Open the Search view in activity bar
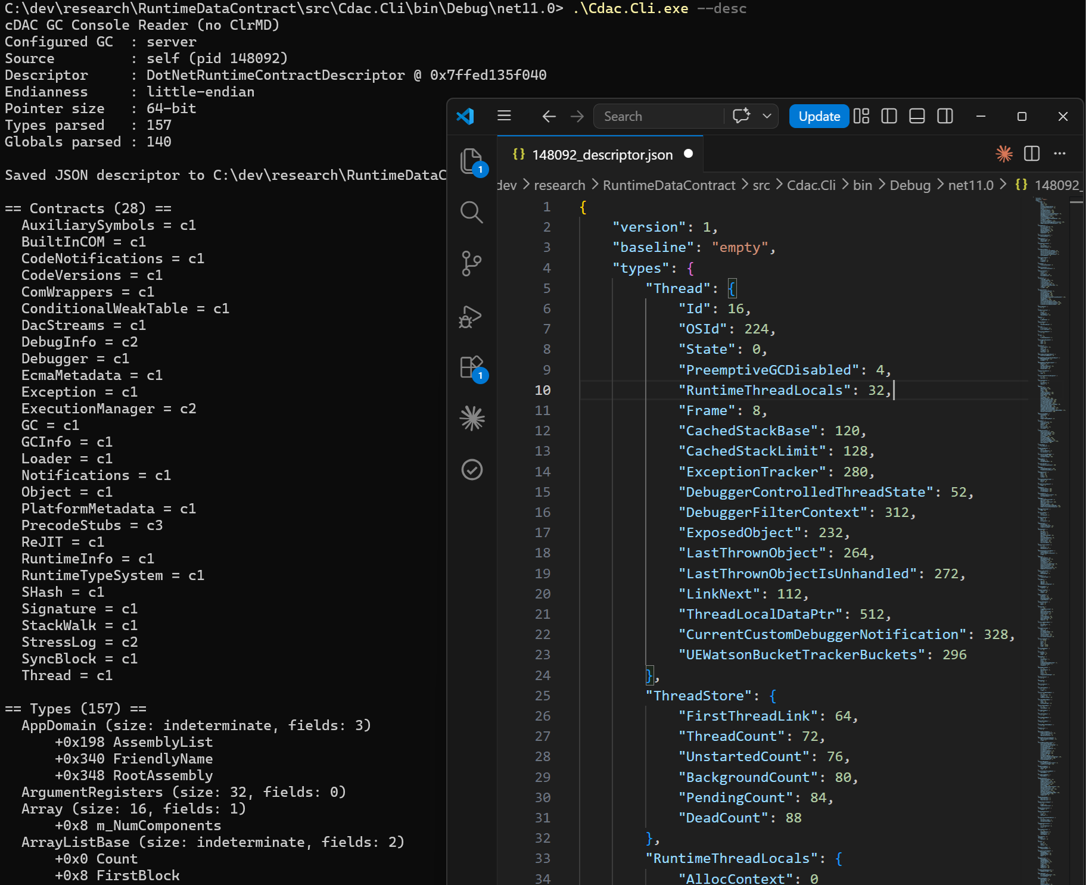Screen dimensions: 1086x885 [472, 212]
